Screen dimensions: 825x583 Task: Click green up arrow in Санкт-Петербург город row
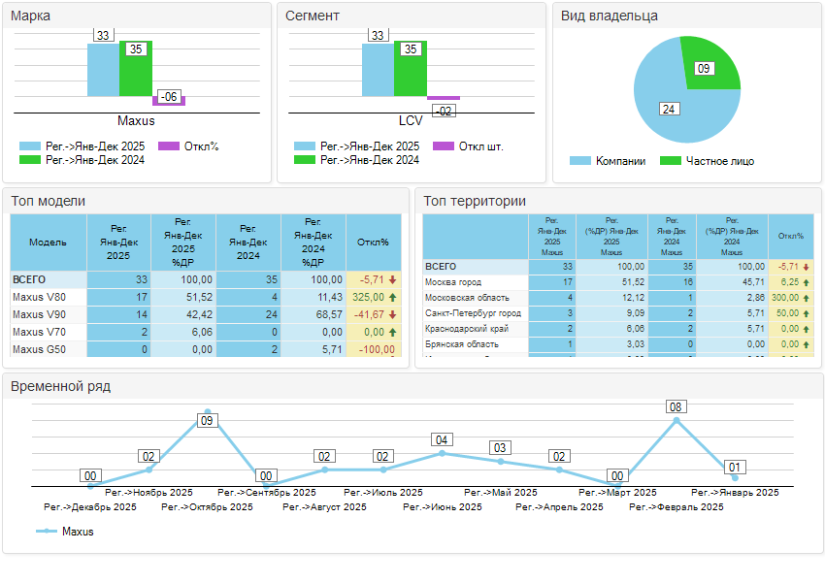pyautogui.click(x=808, y=313)
